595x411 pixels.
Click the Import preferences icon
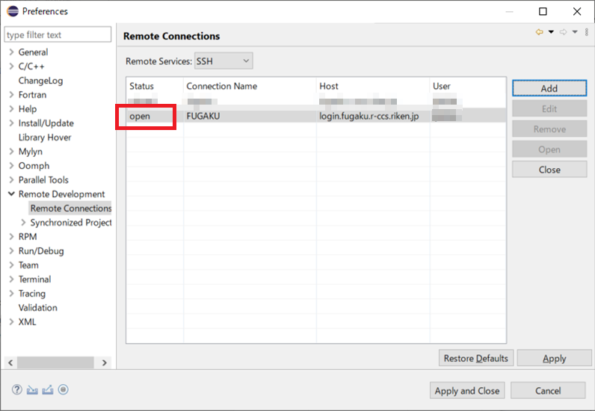point(32,389)
